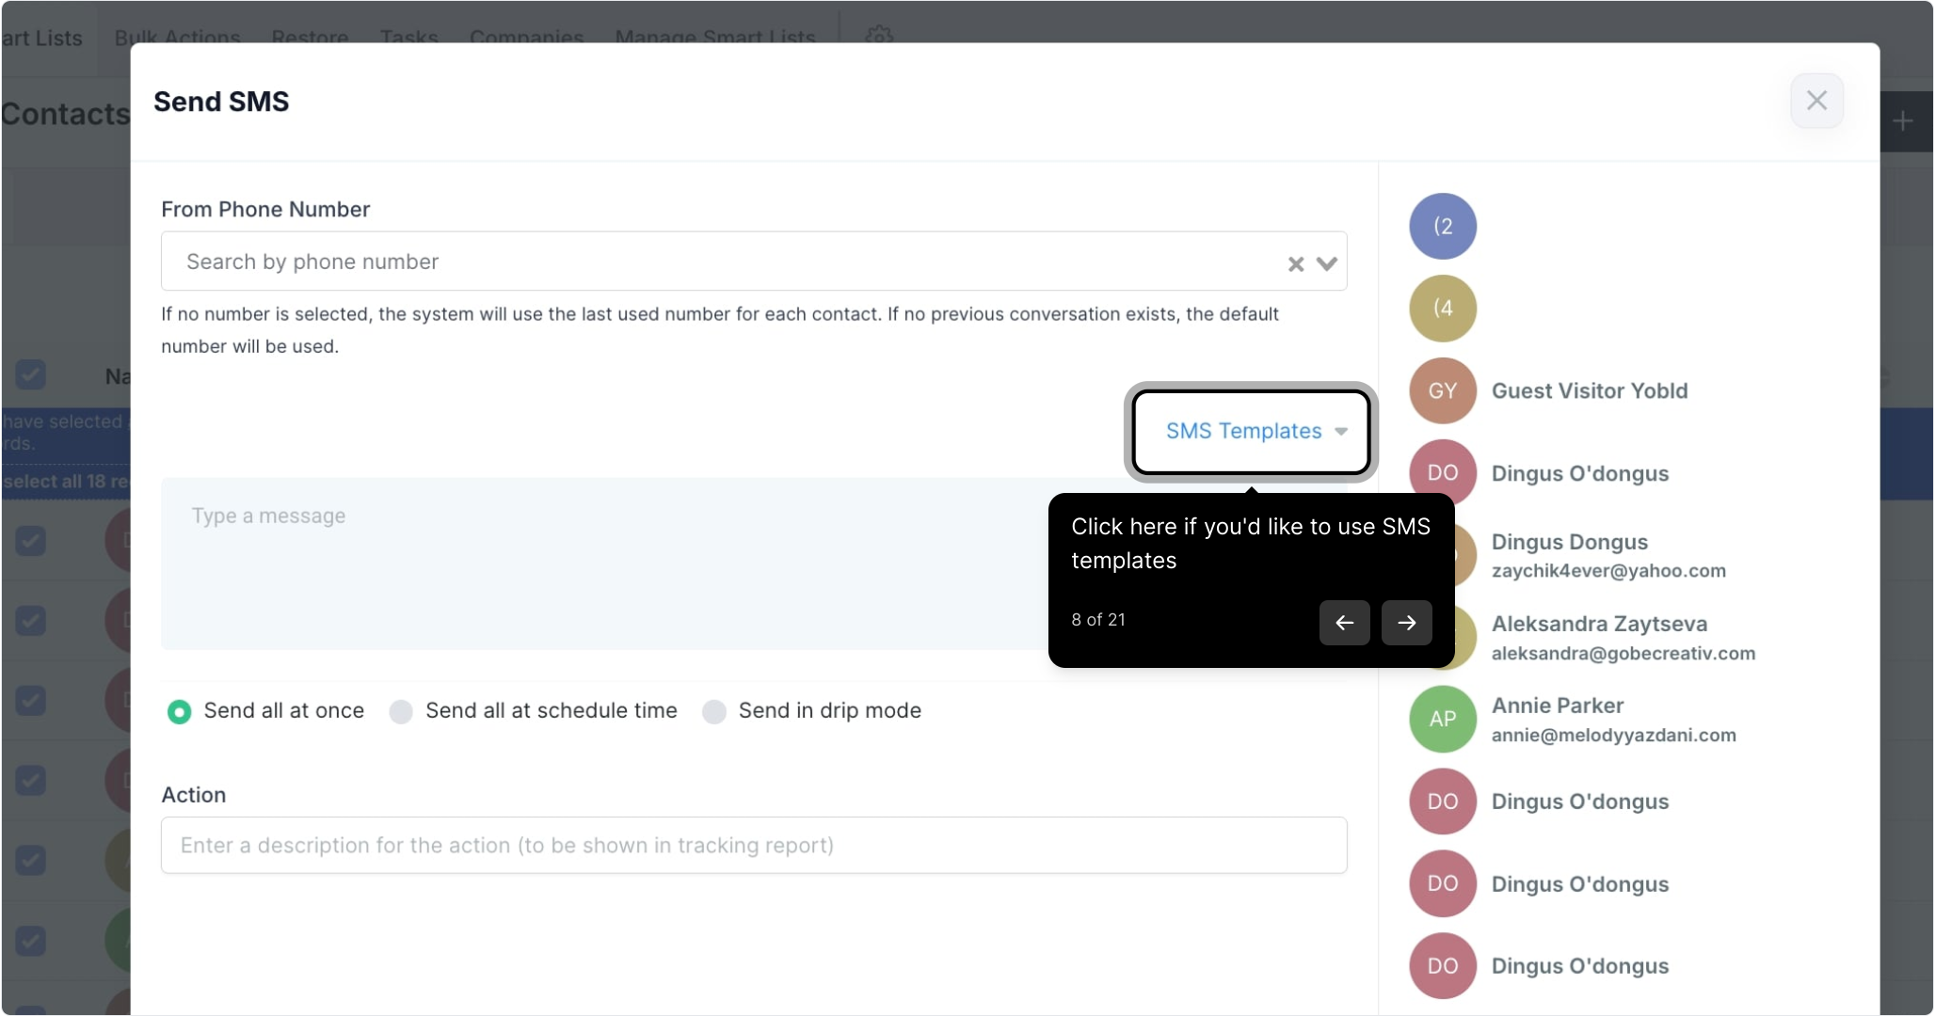Click the plus icon at top right
The height and width of the screenshot is (1016, 1935).
tap(1903, 121)
